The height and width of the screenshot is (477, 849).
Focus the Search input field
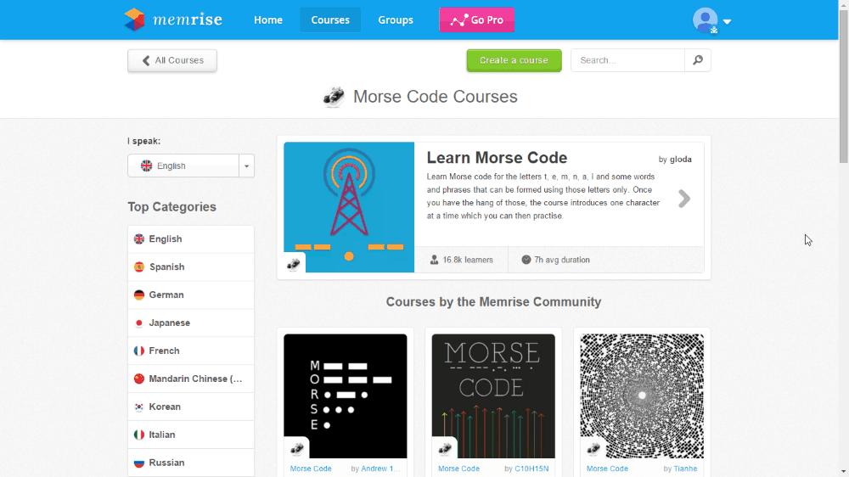pyautogui.click(x=627, y=60)
